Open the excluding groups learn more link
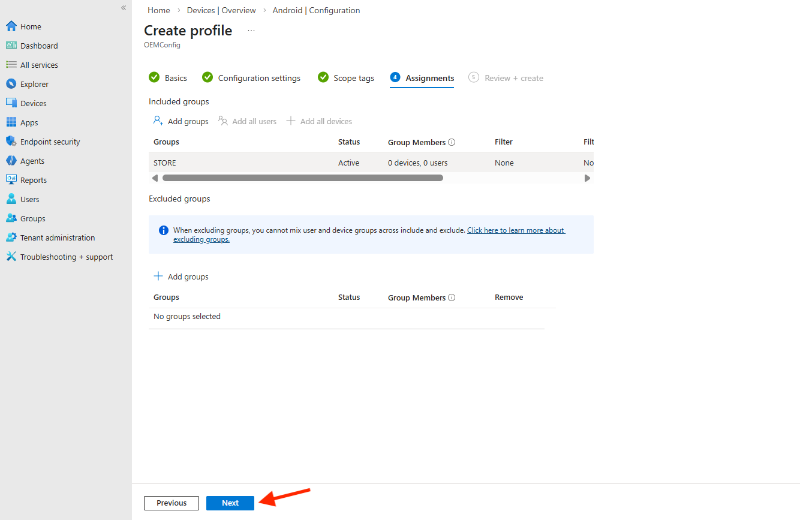800x520 pixels. click(516, 230)
